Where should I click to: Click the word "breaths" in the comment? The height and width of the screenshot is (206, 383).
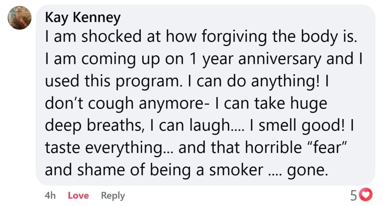[x=113, y=125]
